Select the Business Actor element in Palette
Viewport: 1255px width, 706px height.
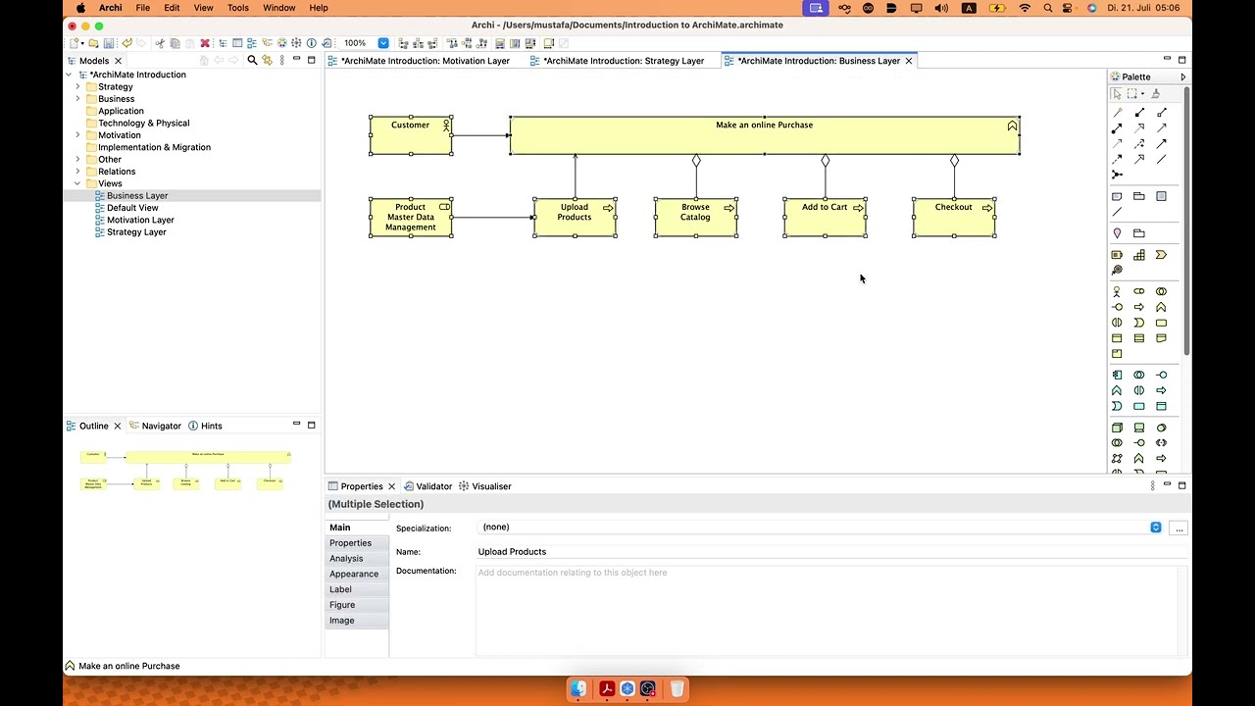(x=1117, y=291)
